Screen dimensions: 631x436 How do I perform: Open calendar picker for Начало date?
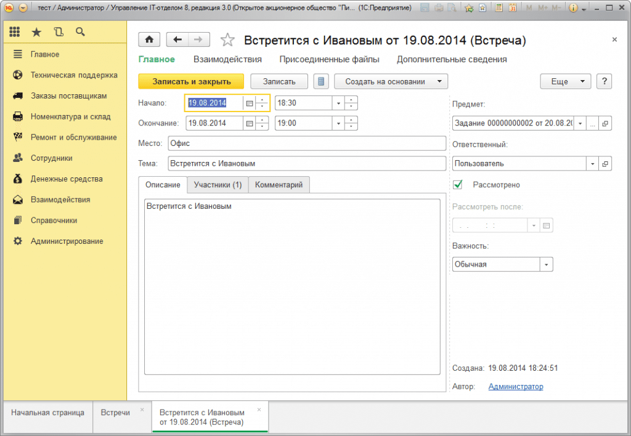pos(250,103)
